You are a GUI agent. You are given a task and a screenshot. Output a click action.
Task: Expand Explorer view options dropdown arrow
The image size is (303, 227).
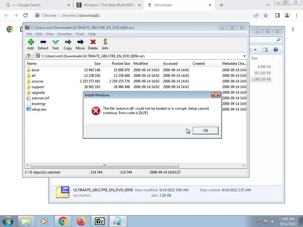(x=255, y=50)
